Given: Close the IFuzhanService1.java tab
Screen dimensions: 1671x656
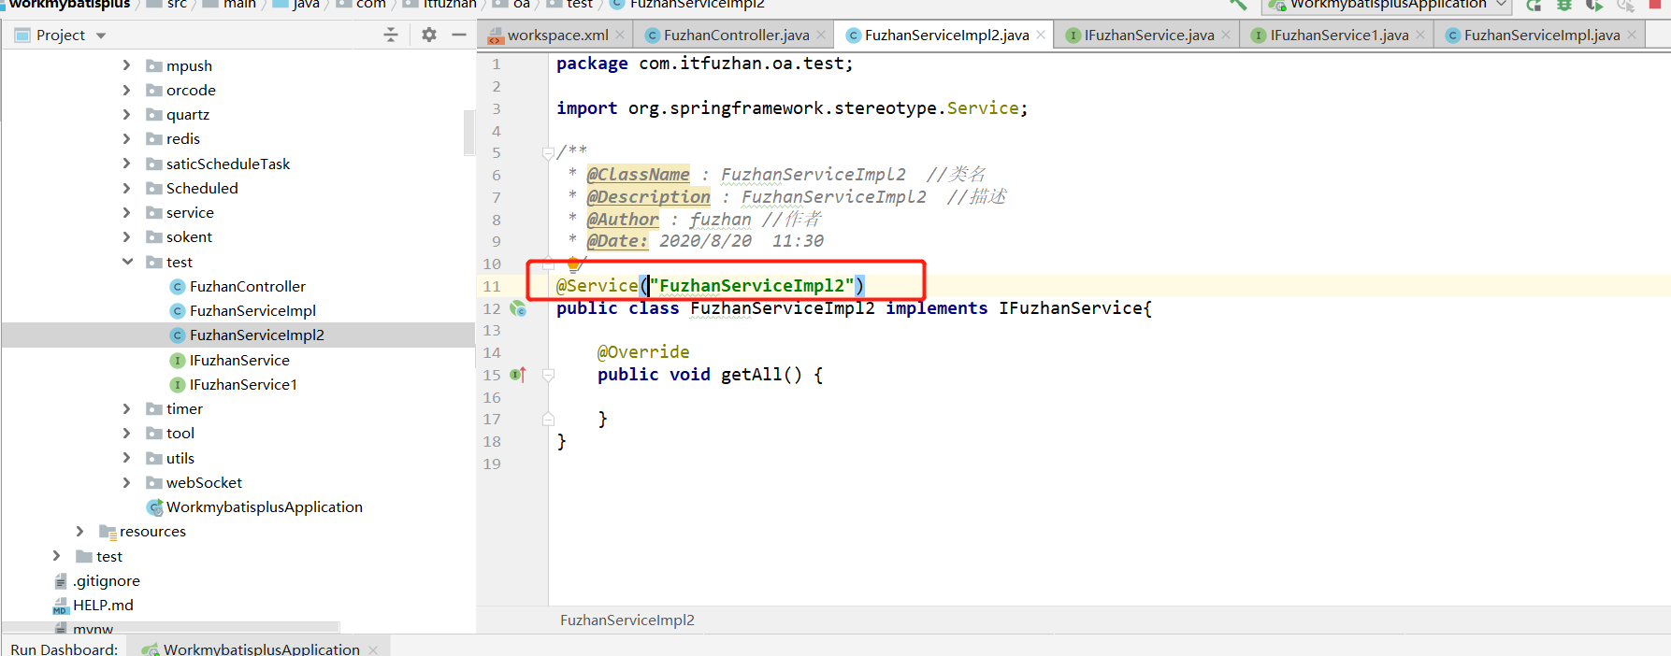Looking at the screenshot, I should coord(1420,36).
